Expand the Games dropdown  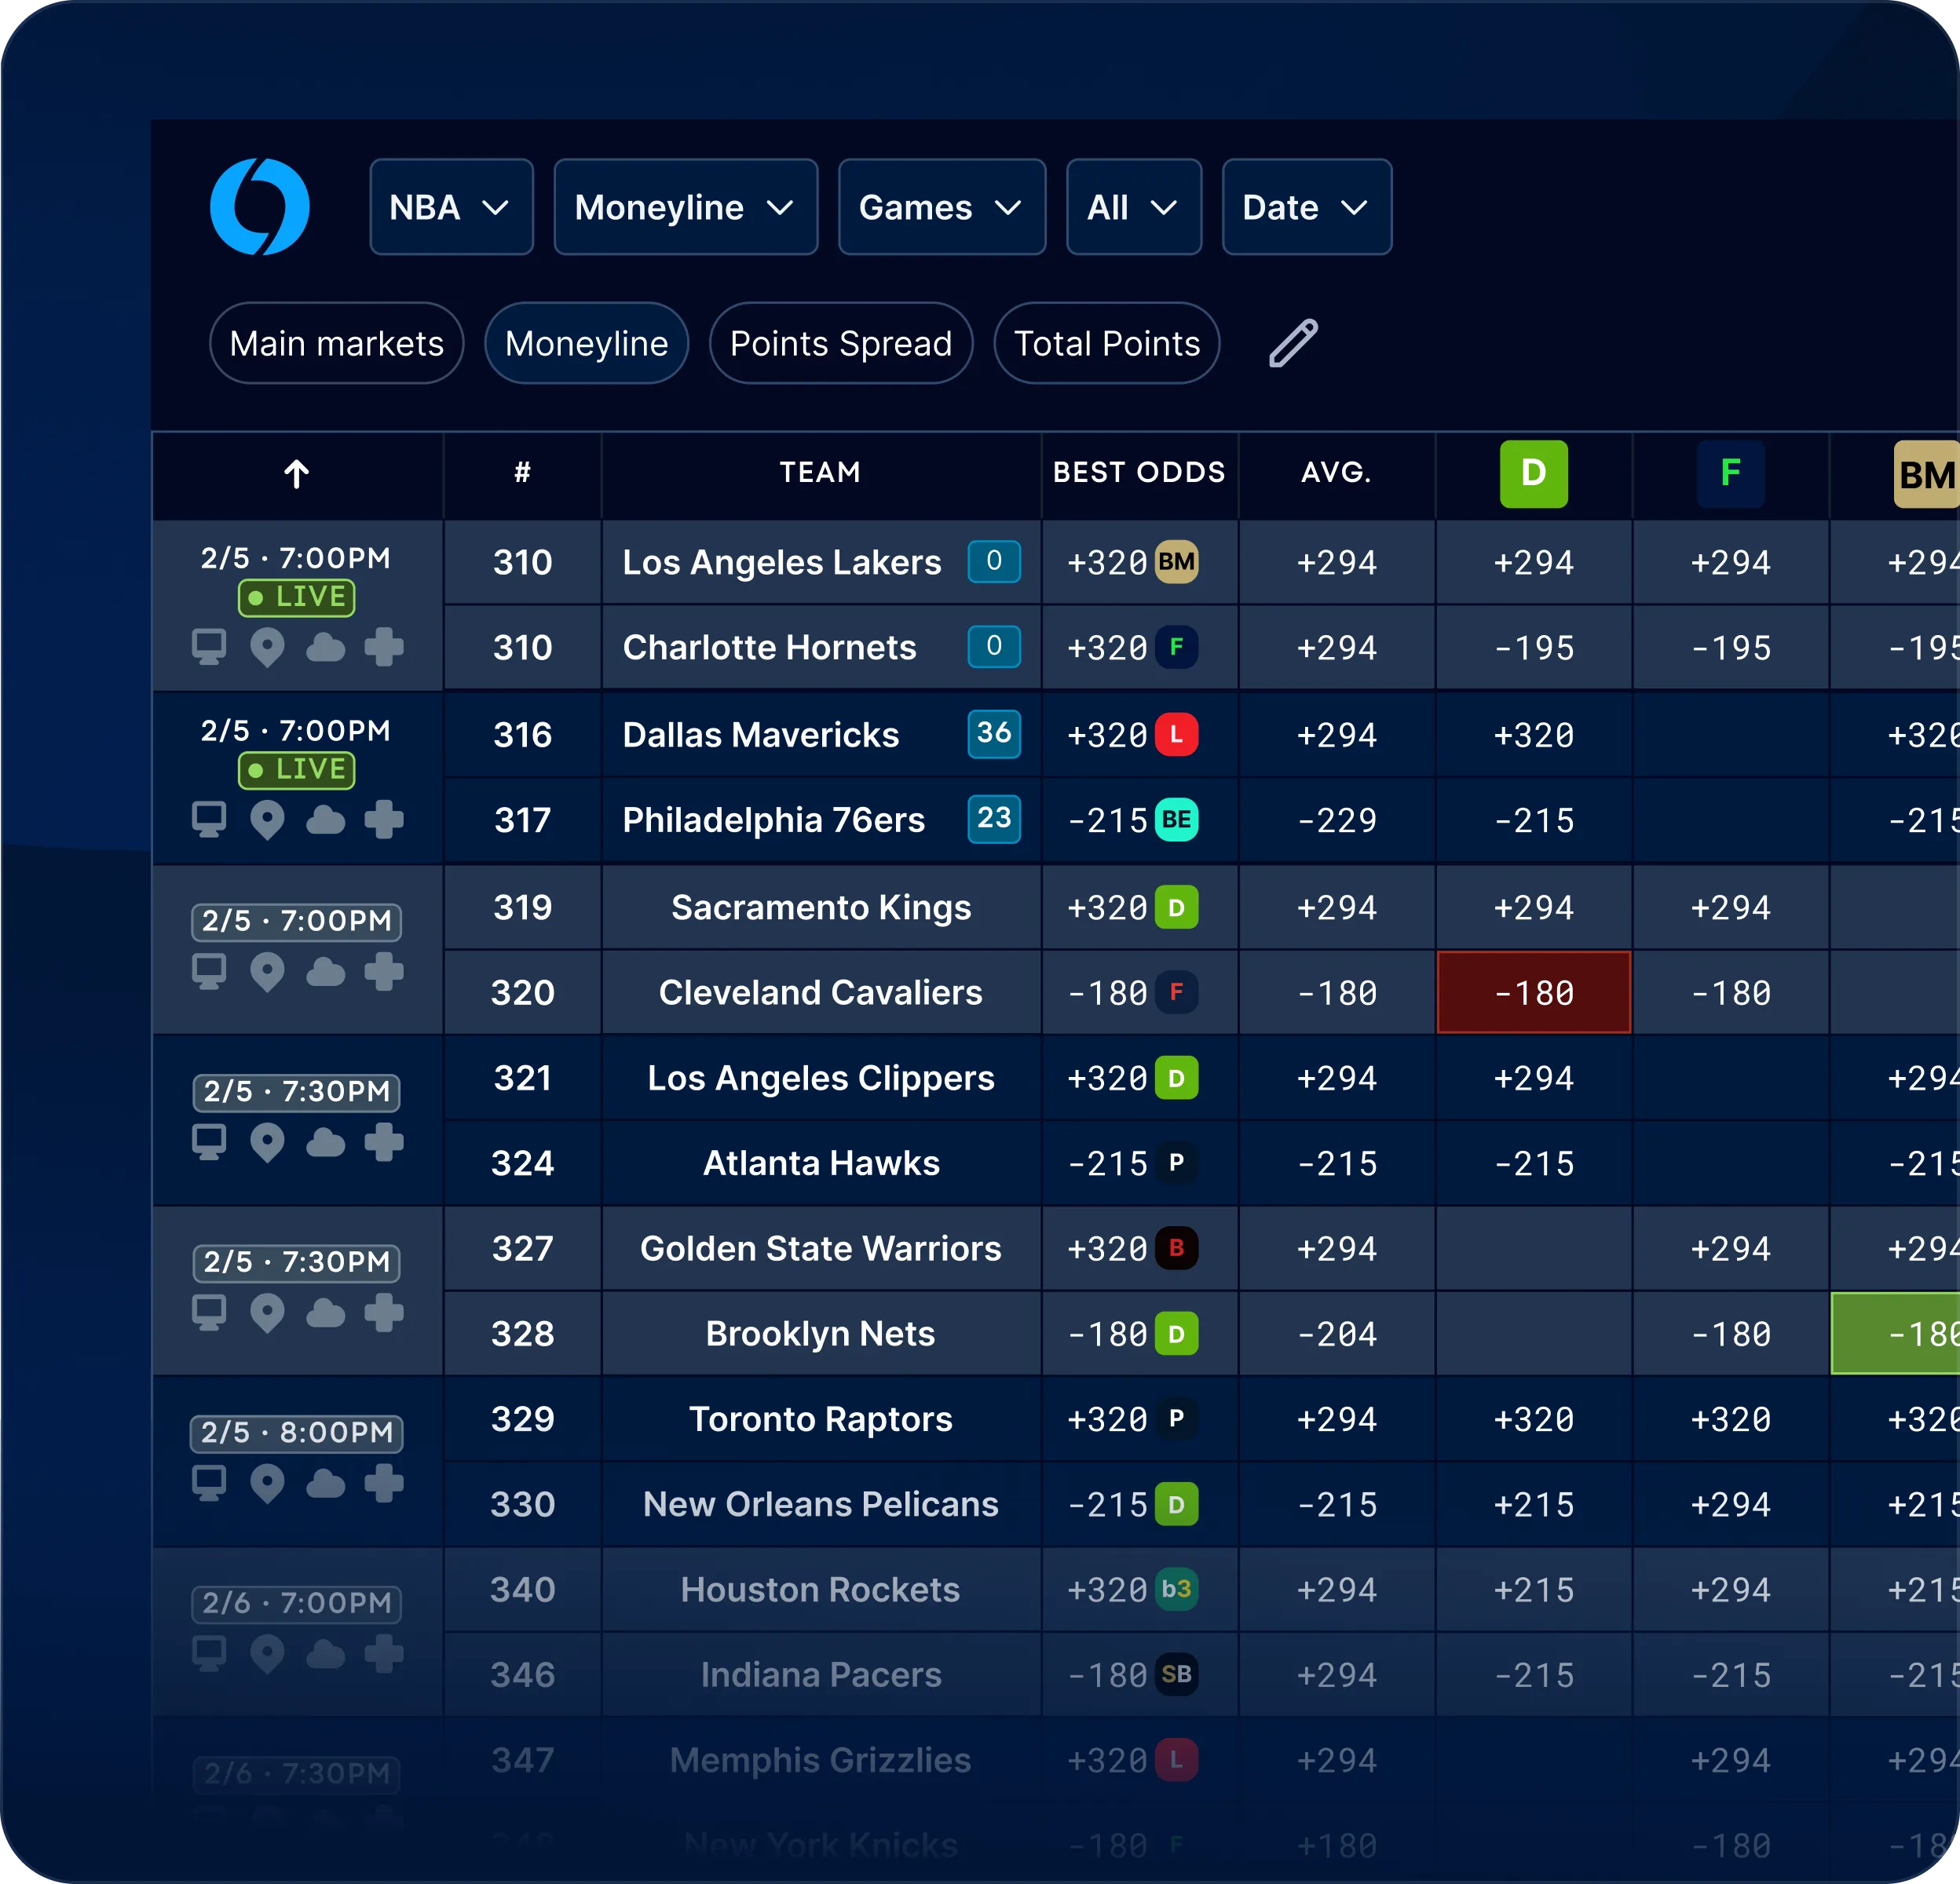coord(941,207)
